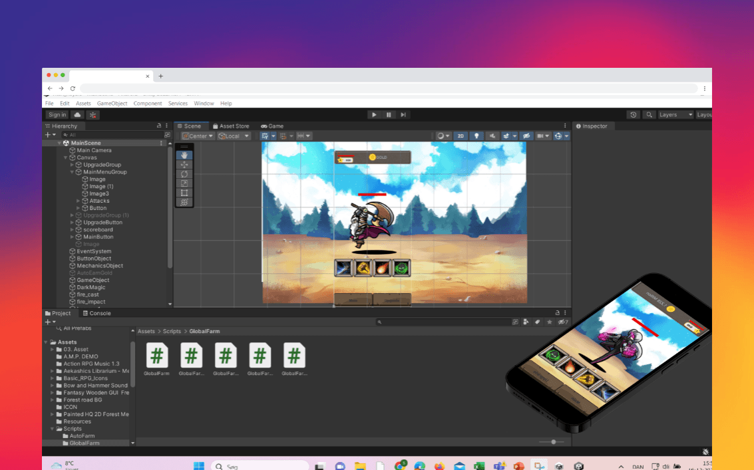Image resolution: width=754 pixels, height=470 pixels.
Task: Collapse the Canvas object
Action: (66, 158)
